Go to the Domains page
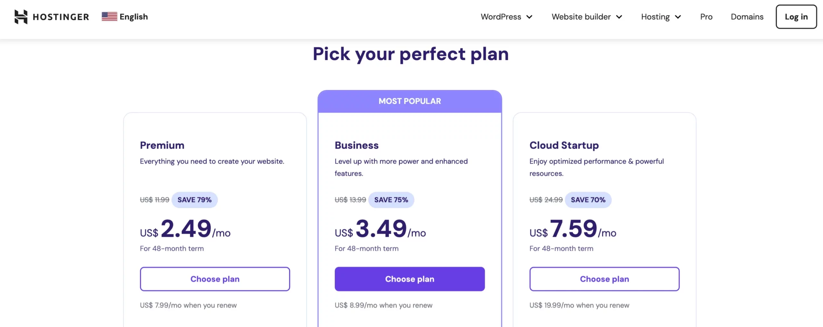This screenshot has width=823, height=327. [747, 17]
